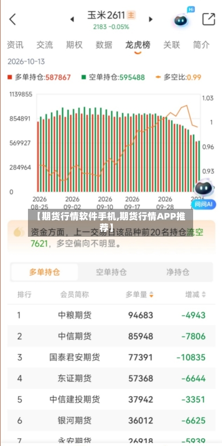Sort by 多单量 arrows
This screenshot has width=222, height=446.
click(151, 294)
